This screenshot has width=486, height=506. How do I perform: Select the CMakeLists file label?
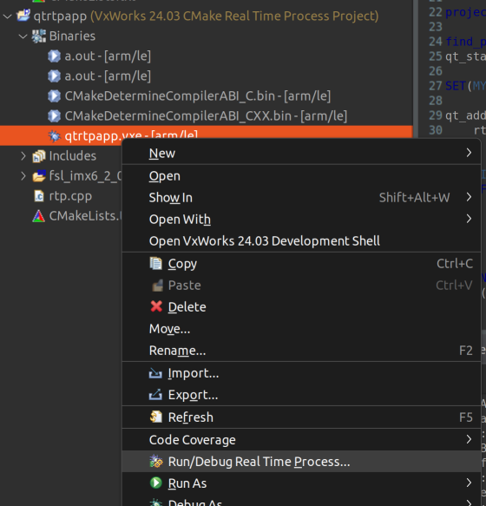pos(86,216)
